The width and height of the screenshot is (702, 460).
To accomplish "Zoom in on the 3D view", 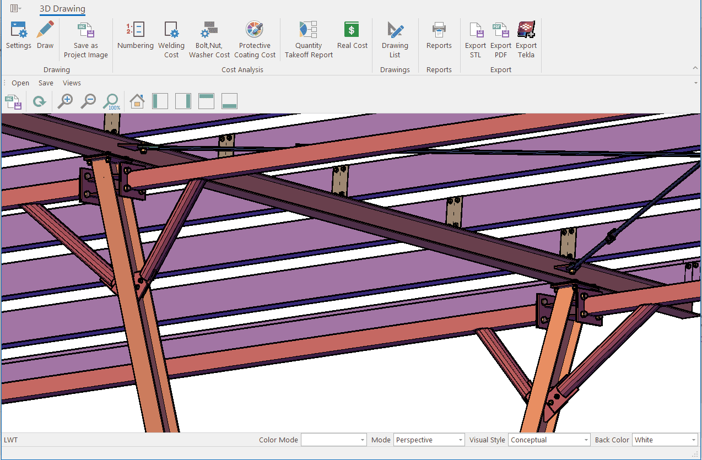I will pos(66,101).
